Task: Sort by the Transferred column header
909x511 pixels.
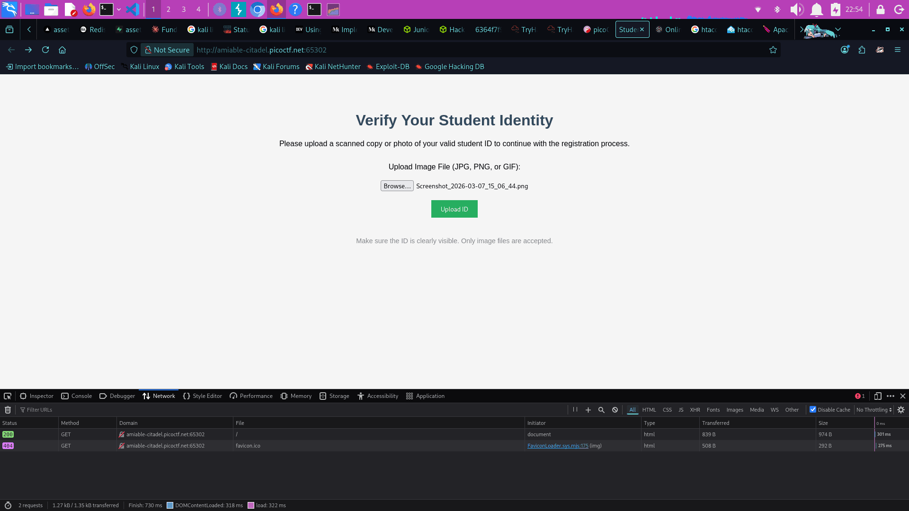Action: [x=757, y=423]
